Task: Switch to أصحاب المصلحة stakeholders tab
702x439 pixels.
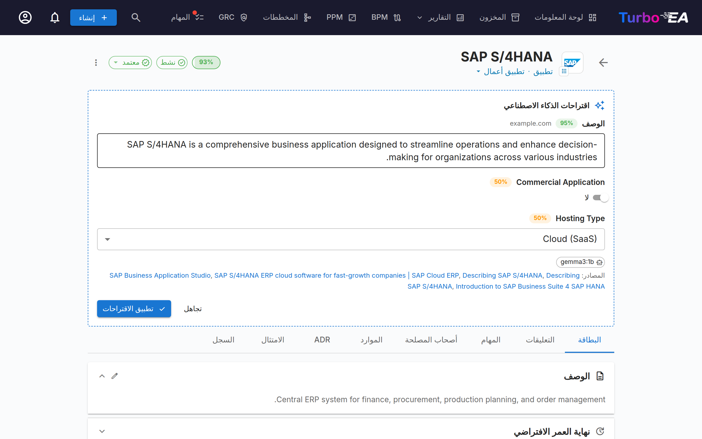Action: point(431,340)
